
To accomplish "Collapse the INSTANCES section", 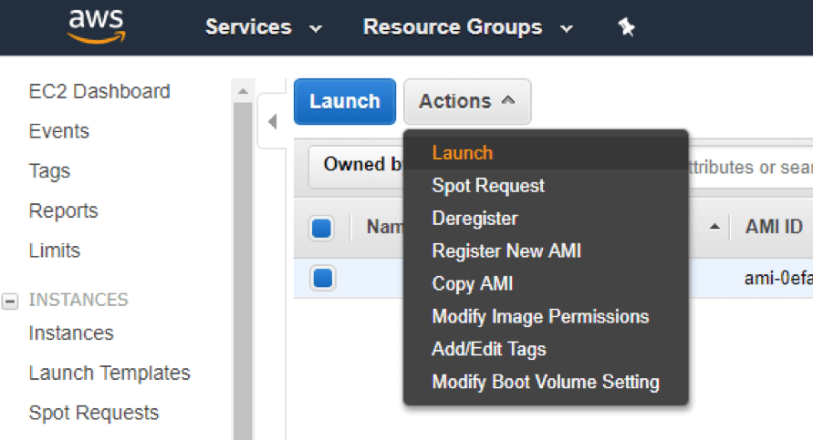I will tap(10, 301).
